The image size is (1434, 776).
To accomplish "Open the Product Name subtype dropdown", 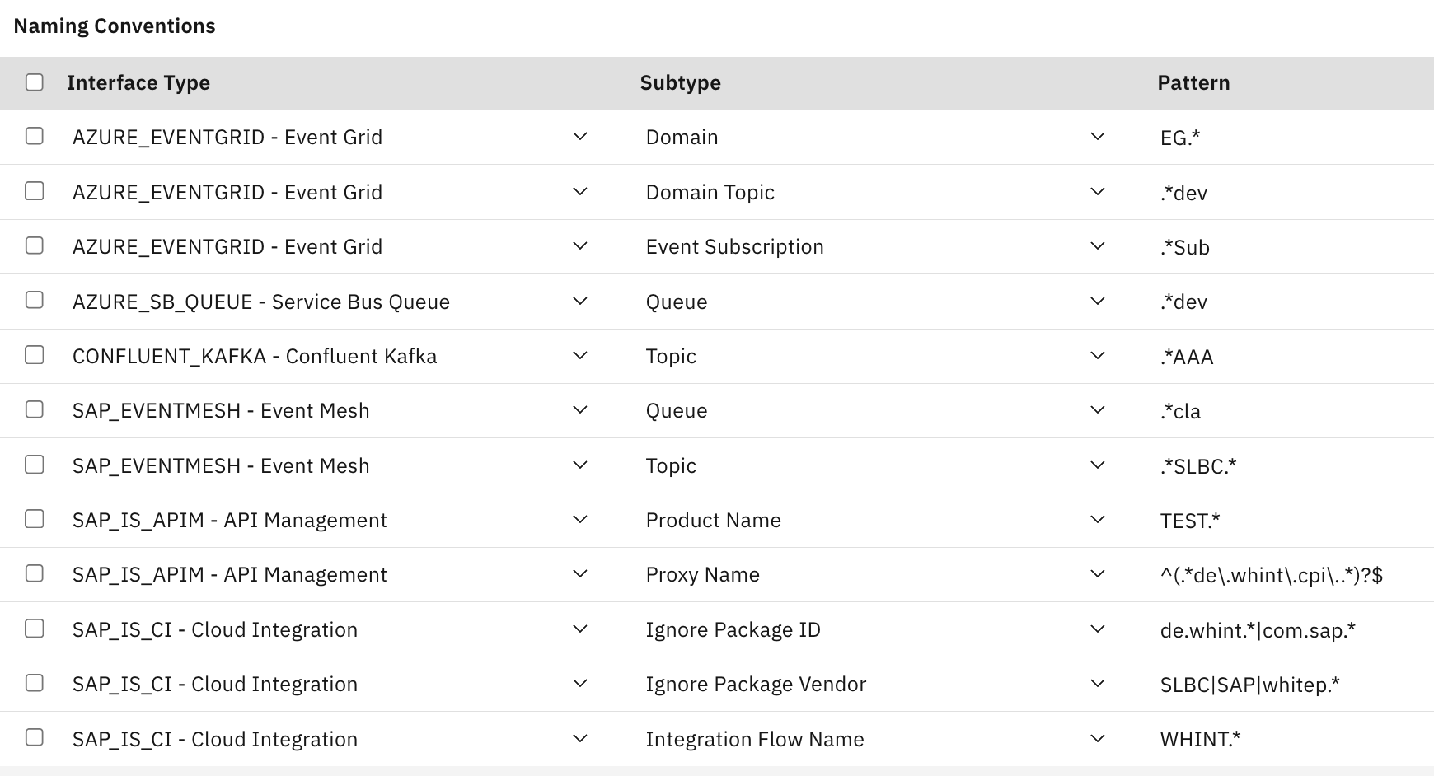I will (x=1098, y=519).
